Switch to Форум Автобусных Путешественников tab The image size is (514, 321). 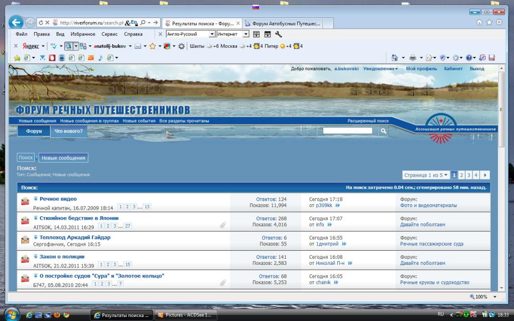pyautogui.click(x=286, y=23)
